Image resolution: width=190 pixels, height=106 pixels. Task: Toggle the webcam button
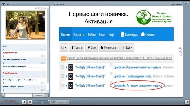coord(30,102)
